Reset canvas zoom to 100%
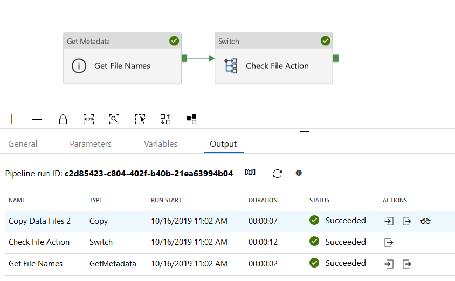Screen dimensions: 455x281 [x=88, y=119]
